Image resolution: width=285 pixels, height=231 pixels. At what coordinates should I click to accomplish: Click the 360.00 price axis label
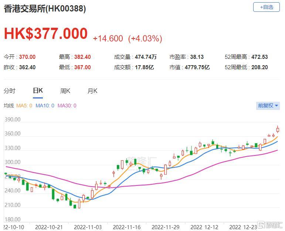tap(13, 134)
